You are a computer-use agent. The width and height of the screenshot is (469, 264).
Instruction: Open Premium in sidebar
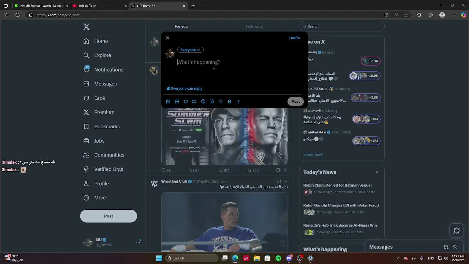tap(99, 112)
